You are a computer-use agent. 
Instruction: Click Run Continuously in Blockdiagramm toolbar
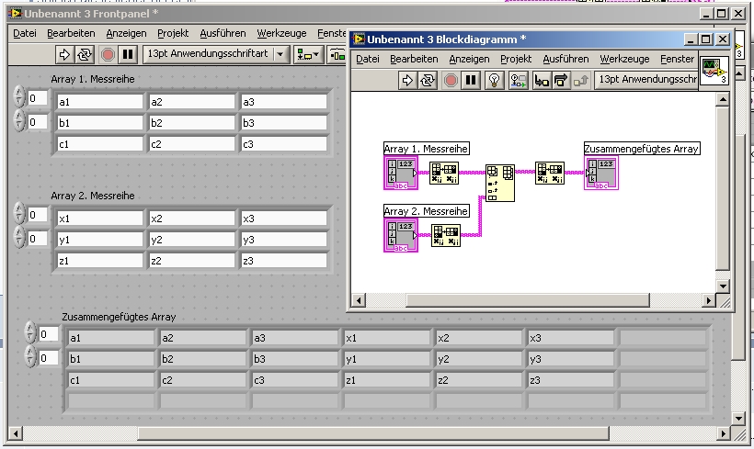tap(428, 80)
